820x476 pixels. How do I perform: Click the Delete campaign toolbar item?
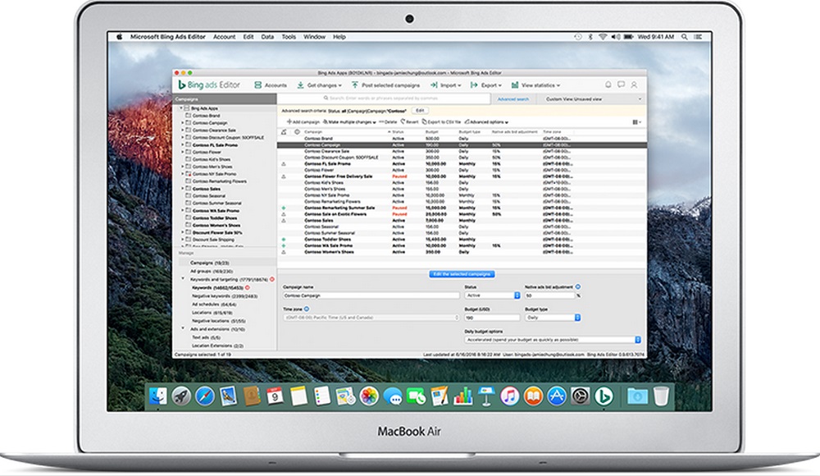coord(388,122)
